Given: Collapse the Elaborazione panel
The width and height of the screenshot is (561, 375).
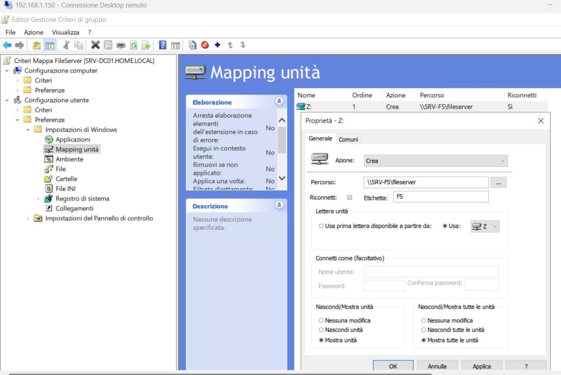Looking at the screenshot, I should [279, 101].
